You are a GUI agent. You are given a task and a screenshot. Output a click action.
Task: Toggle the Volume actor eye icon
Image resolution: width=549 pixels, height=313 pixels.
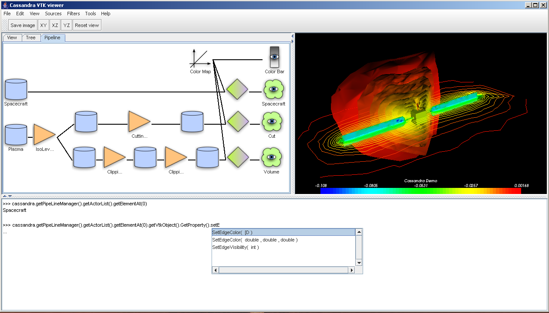[x=272, y=157]
